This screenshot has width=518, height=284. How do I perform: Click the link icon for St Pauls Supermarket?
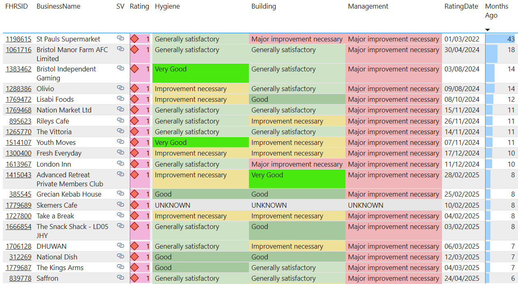120,38
